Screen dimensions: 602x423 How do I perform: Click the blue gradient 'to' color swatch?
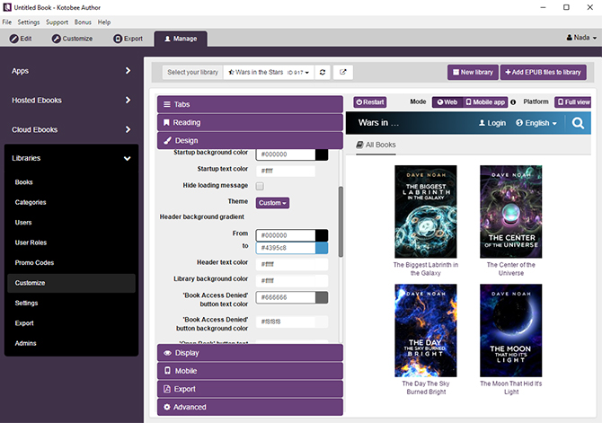click(322, 248)
